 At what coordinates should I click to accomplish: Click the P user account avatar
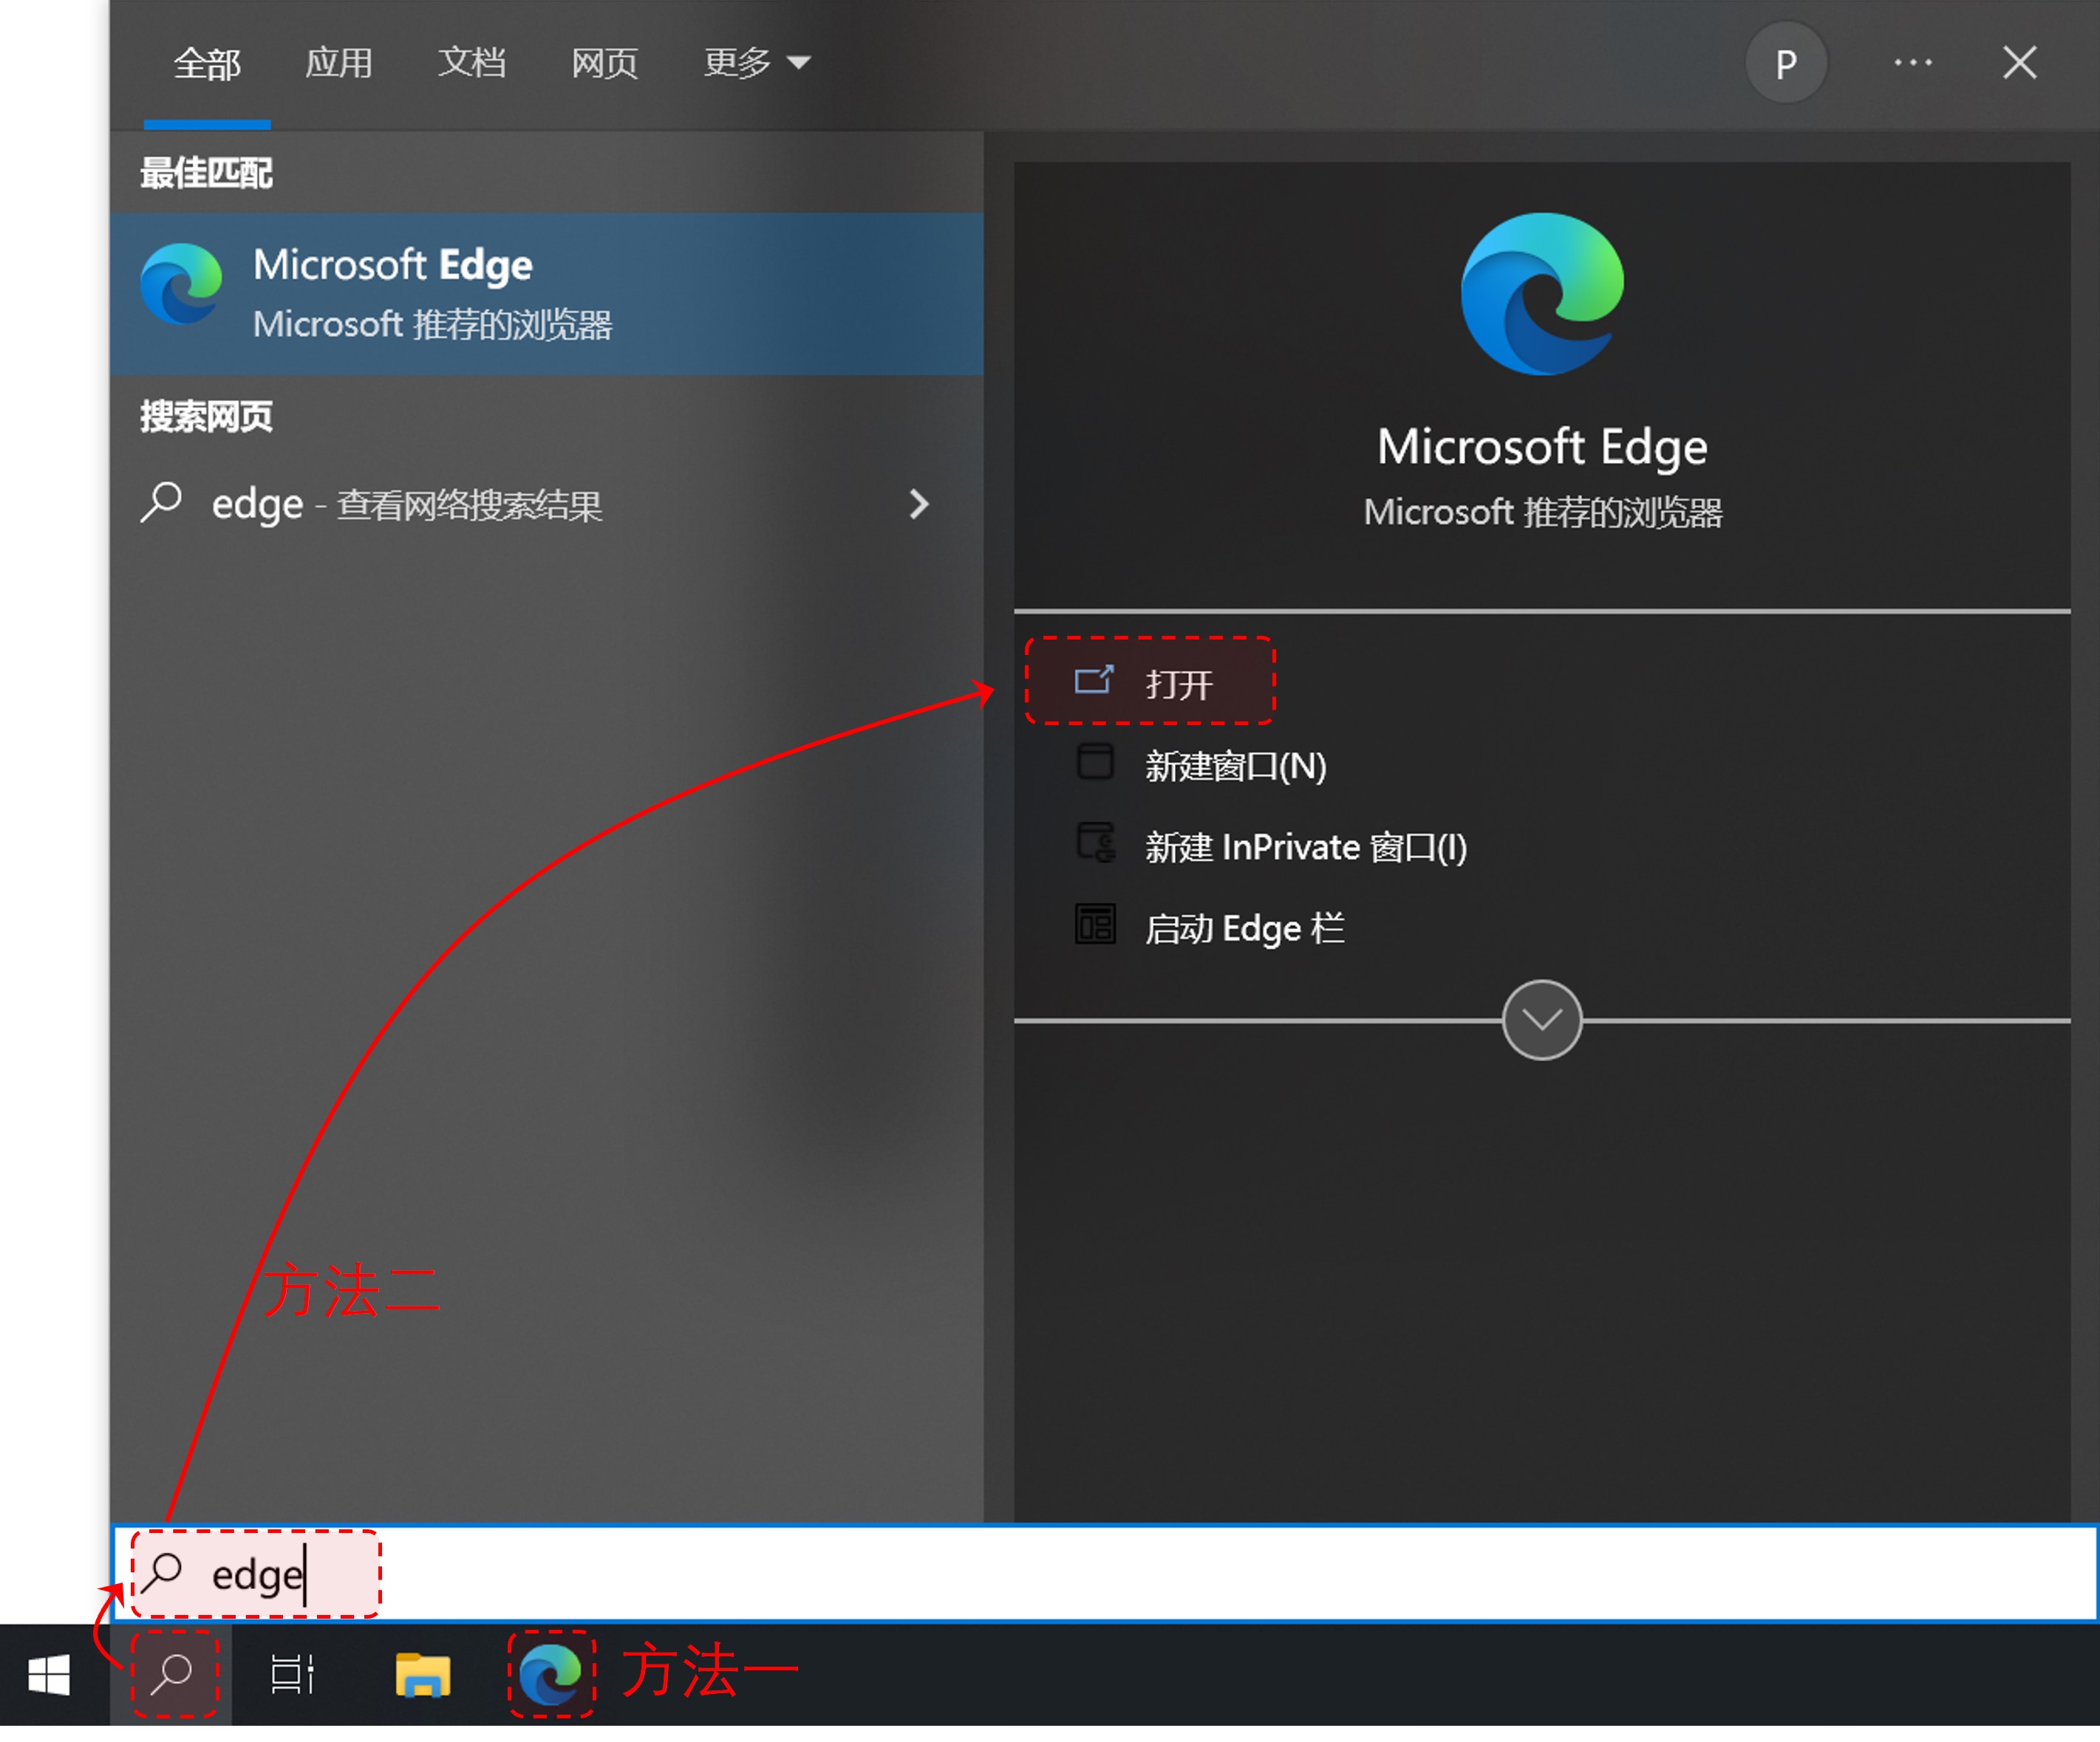pos(1785,63)
